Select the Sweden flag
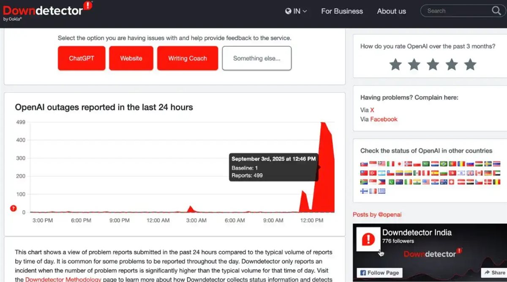Viewport: 507px width, 282px height. (x=488, y=164)
